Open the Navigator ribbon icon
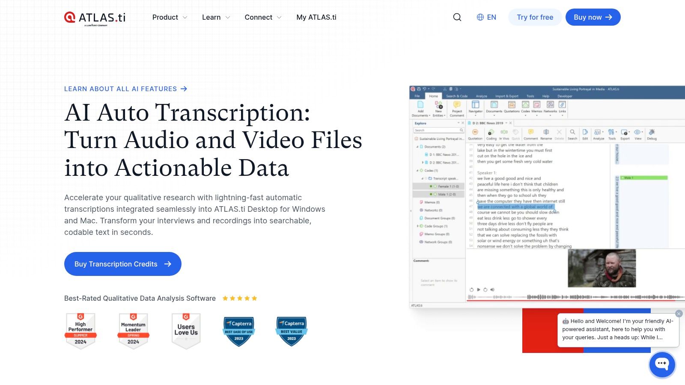The height and width of the screenshot is (385, 685). tap(475, 108)
